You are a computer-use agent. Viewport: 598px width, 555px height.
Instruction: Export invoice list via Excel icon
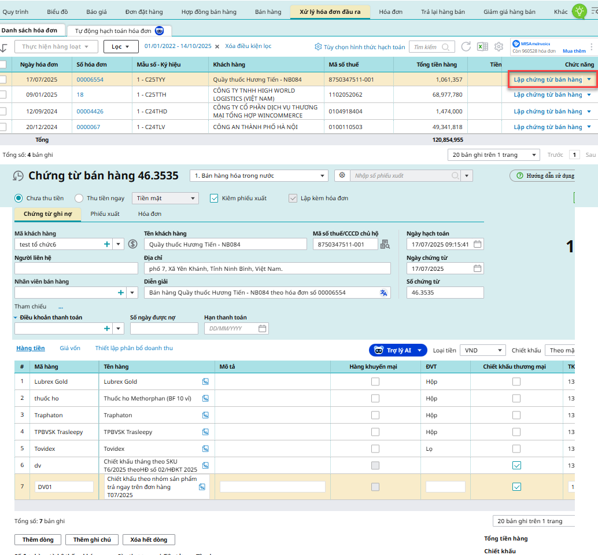[x=482, y=47]
